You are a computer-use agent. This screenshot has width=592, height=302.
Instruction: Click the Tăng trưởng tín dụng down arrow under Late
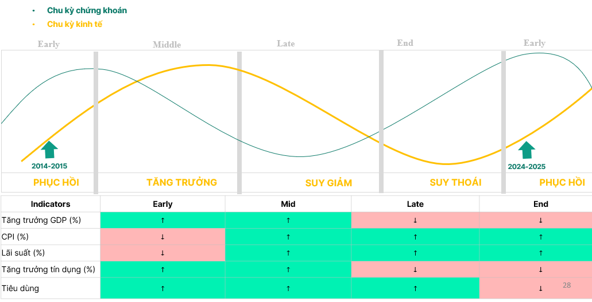pos(415,269)
